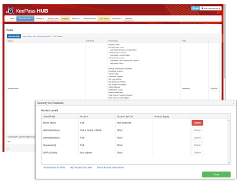Open Access Levels in the navigation bar
Image resolution: width=241 pixels, height=183 pixels.
(53, 18)
